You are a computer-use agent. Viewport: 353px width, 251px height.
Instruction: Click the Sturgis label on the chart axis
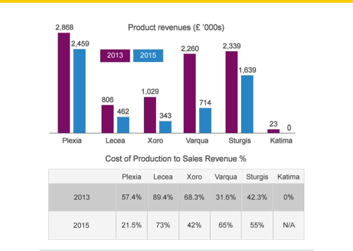tap(239, 141)
